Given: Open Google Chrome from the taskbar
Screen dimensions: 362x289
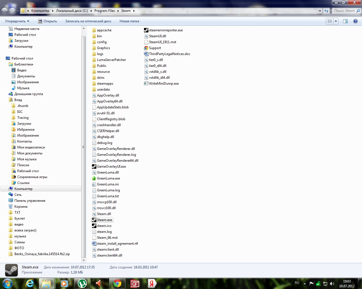Looking at the screenshot, I should pyautogui.click(x=117, y=283).
